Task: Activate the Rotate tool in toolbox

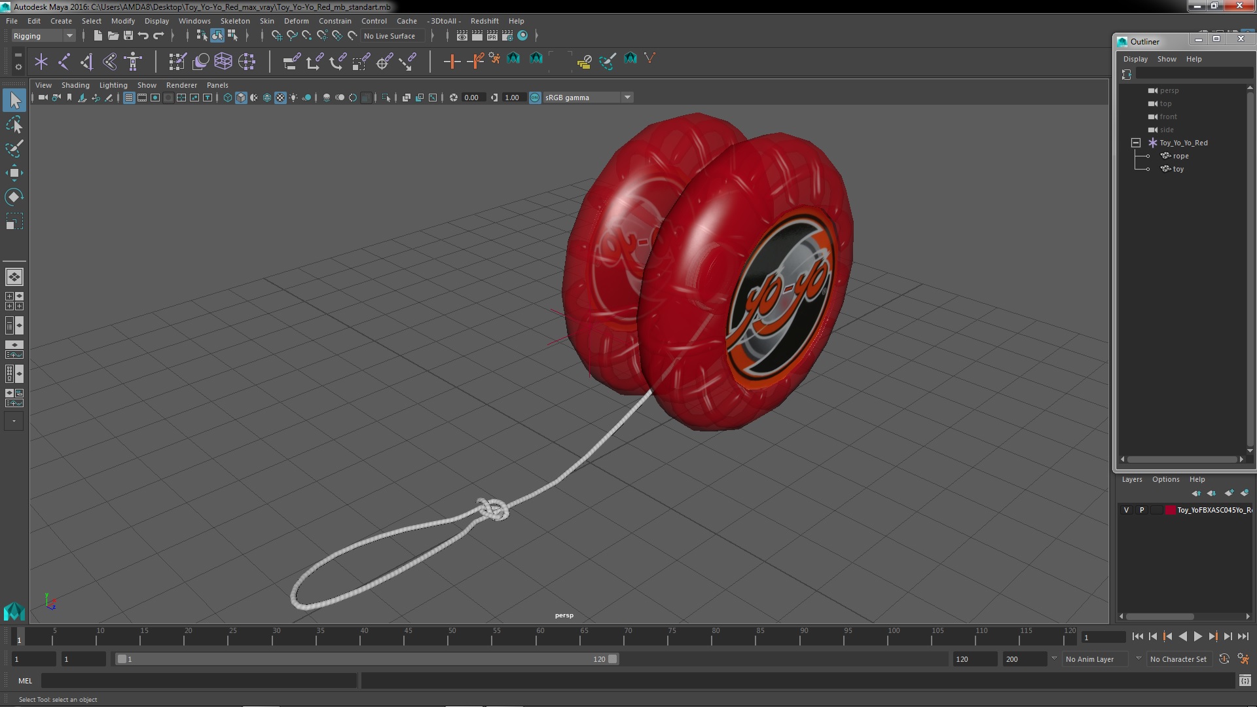Action: (x=14, y=197)
